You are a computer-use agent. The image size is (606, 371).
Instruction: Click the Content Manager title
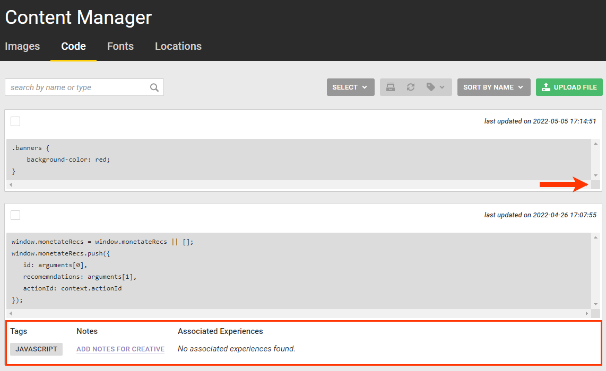79,17
